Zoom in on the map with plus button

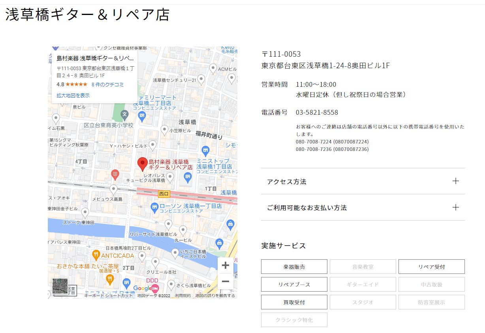coord(226,266)
